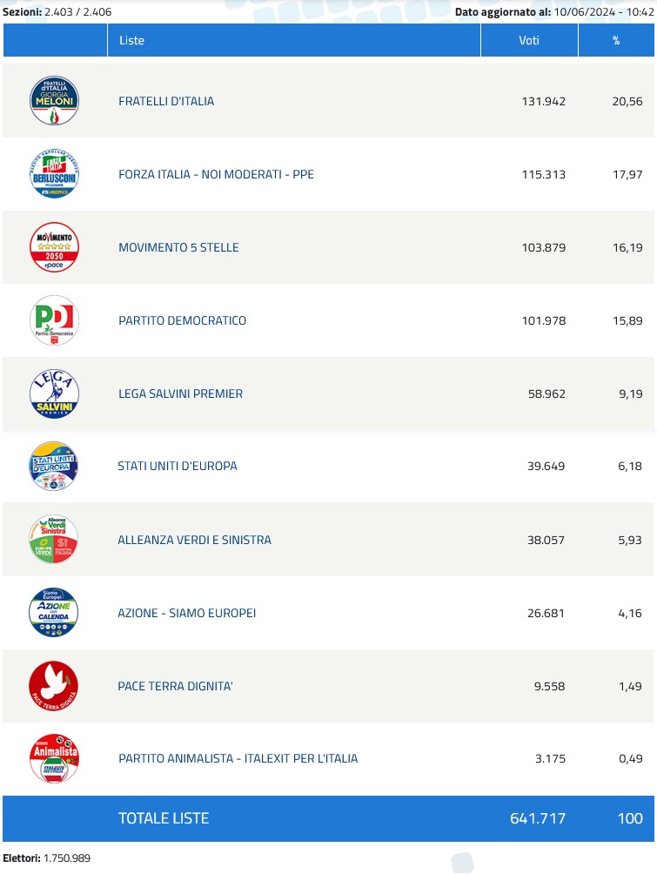
Task: Open the PARTITO DEMOCRATICO list link
Action: point(182,320)
